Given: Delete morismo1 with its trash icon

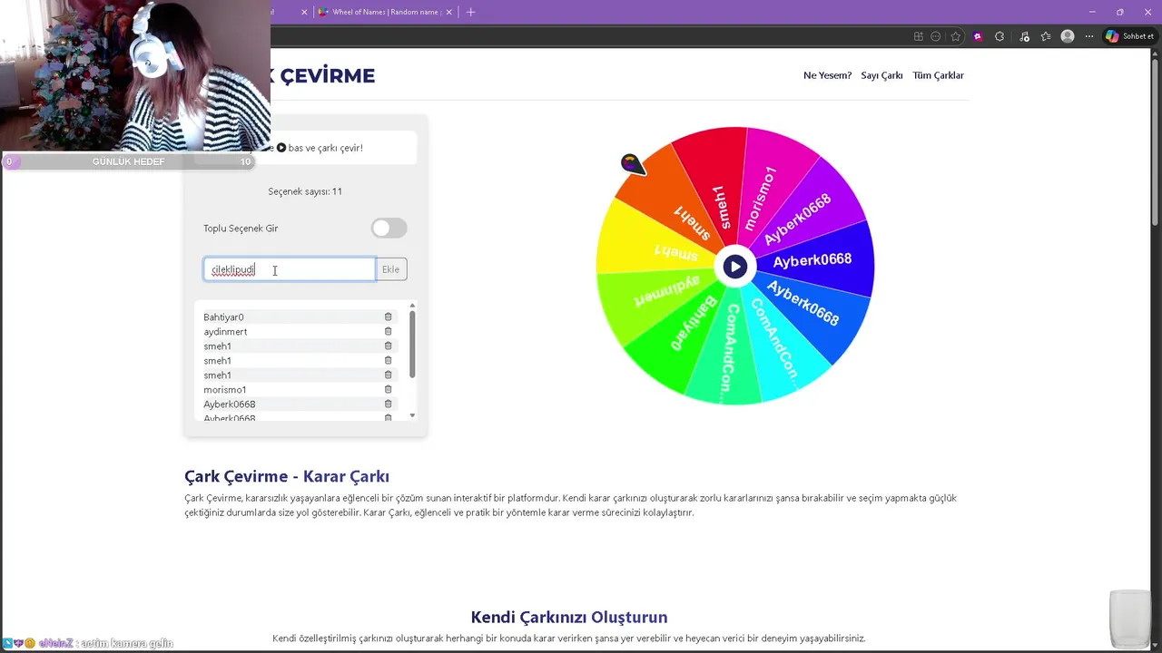Looking at the screenshot, I should [x=388, y=389].
